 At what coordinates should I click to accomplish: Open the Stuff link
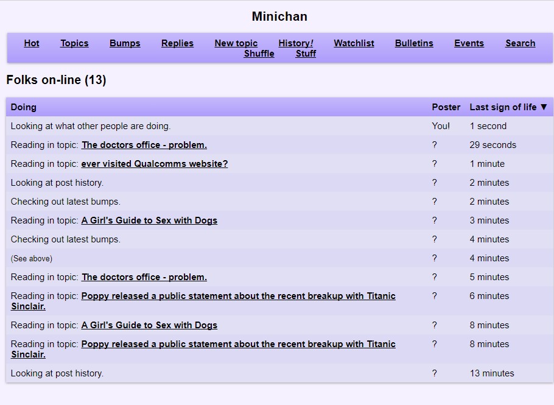click(306, 54)
